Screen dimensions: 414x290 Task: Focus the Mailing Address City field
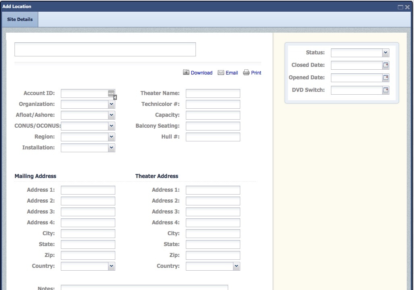[x=88, y=234]
